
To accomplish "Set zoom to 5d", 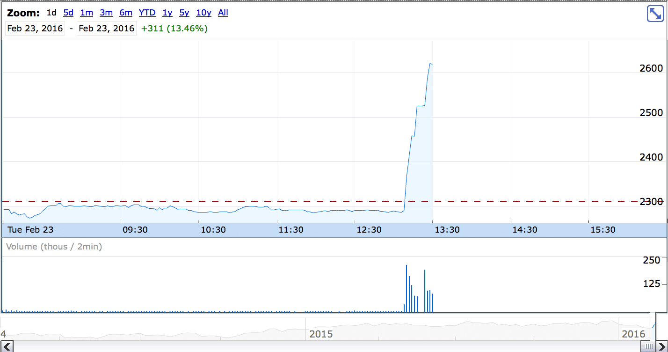I will [68, 13].
